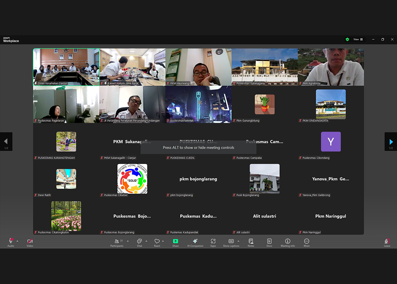This screenshot has width=397, height=284.
Task: Open the More options menu
Action: 307,242
